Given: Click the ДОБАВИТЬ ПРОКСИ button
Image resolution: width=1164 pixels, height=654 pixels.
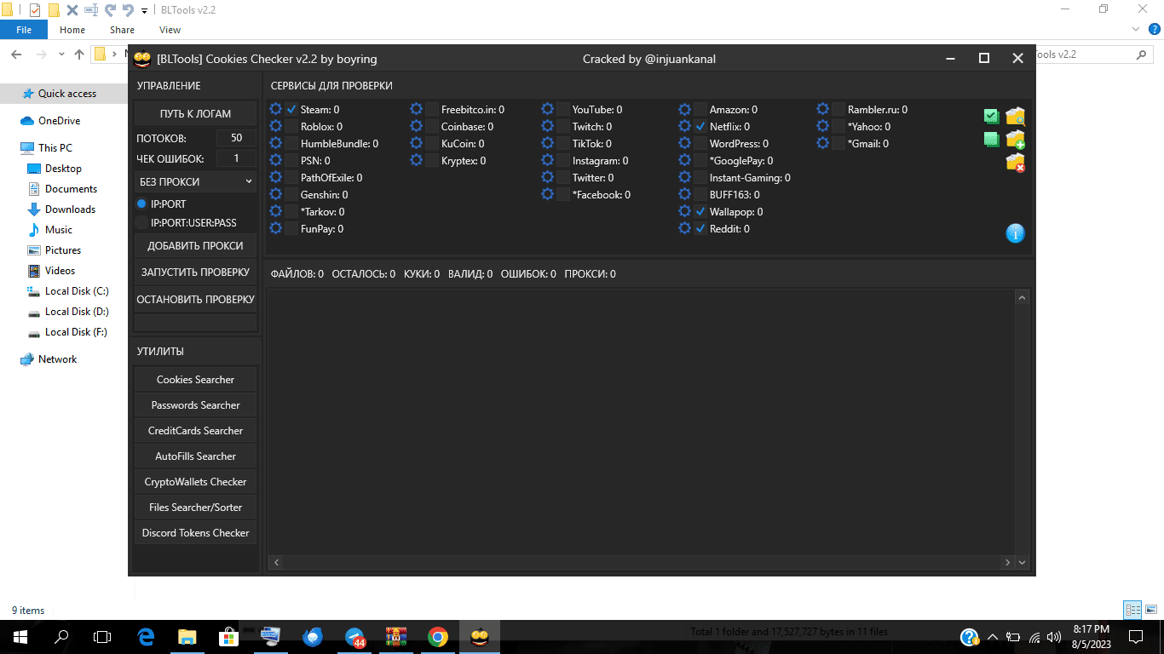Looking at the screenshot, I should click(x=195, y=245).
